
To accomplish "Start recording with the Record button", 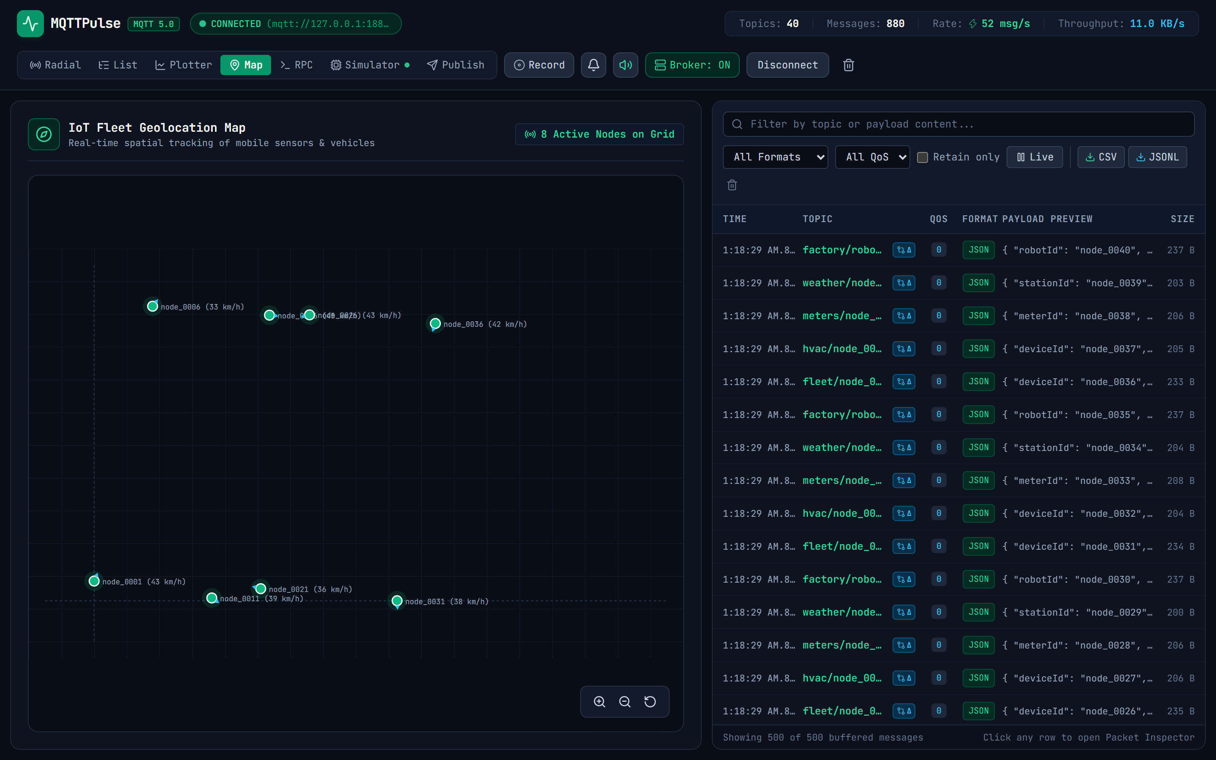I will (539, 65).
